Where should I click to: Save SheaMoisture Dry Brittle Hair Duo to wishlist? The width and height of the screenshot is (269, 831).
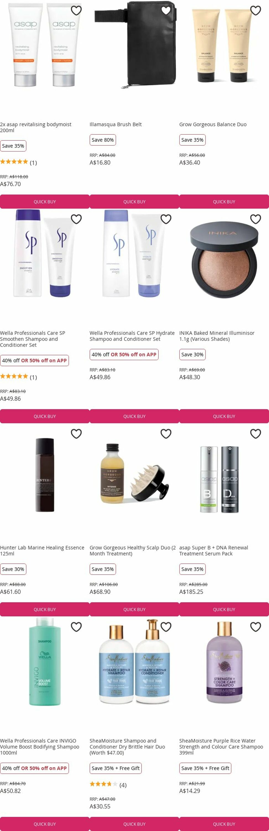point(166,627)
